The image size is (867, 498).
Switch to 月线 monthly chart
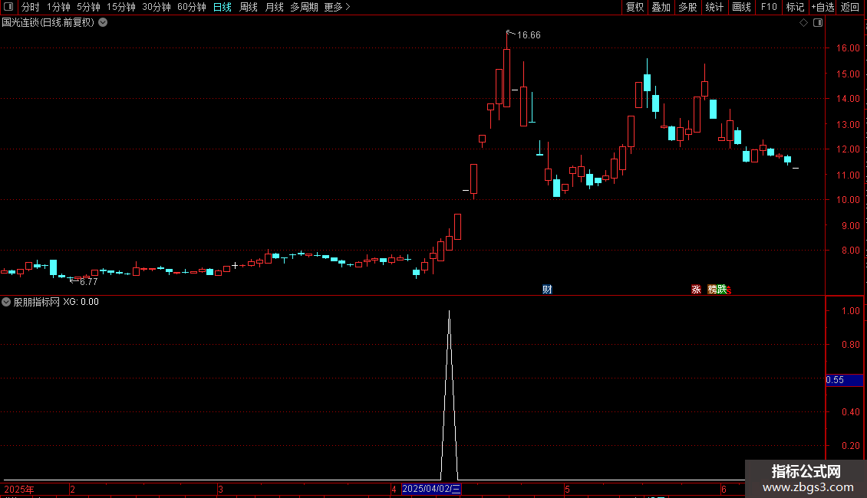tap(274, 7)
